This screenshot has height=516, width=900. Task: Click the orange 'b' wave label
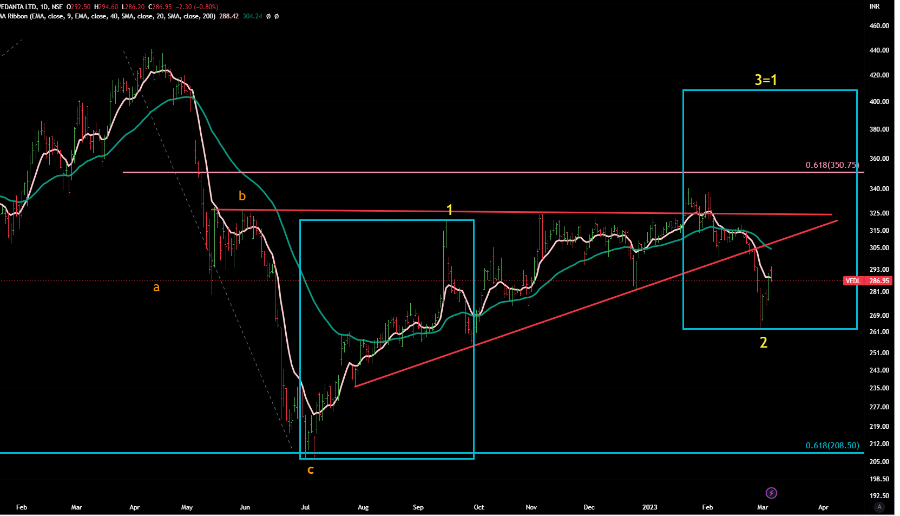[242, 196]
